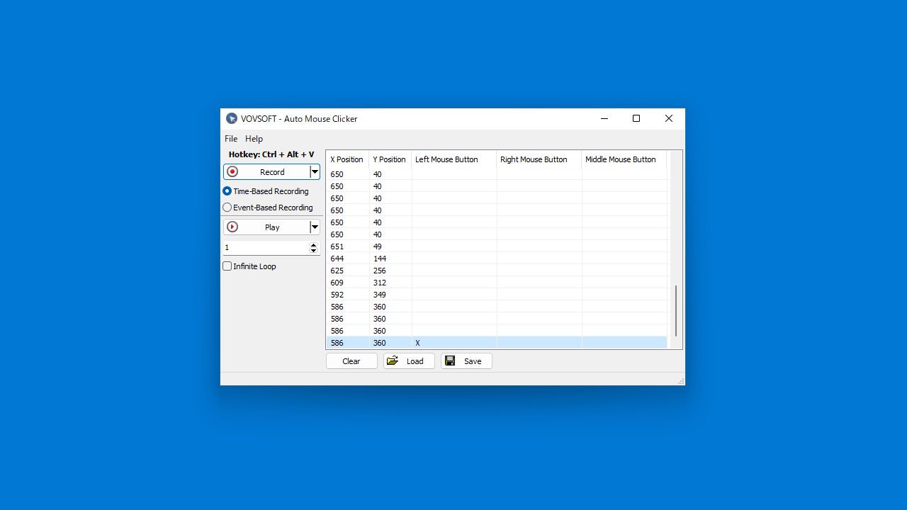
Task: Click the Load button label
Action: [415, 361]
